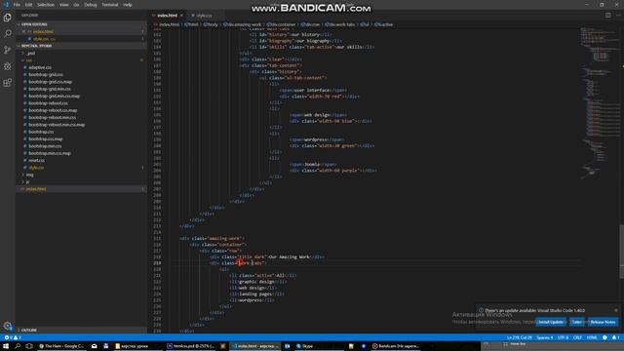Image resolution: width=624 pixels, height=351 pixels.
Task: Expand the js folder
Action: click(x=27, y=182)
